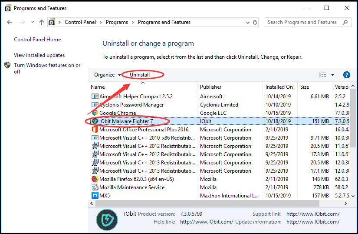The width and height of the screenshot is (358, 234).
Task: Open the recent locations dropdown arrow
Action: point(33,22)
